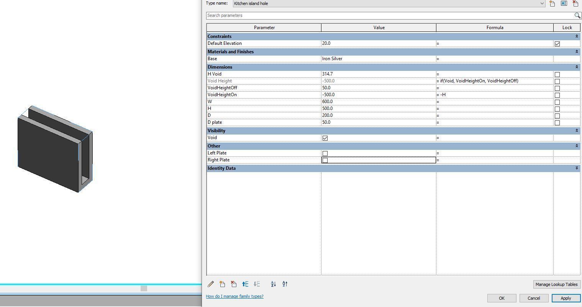Select the 'Left Plate' parameter name
This screenshot has height=307, width=582.
pos(217,153)
